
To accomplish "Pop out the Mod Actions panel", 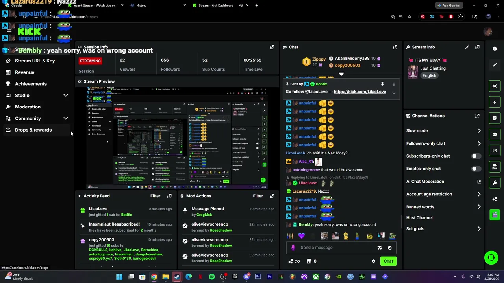I will point(272,196).
